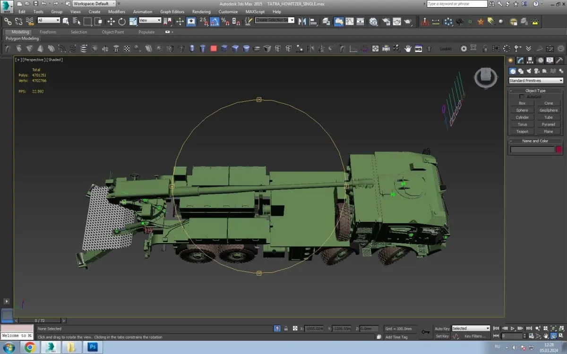
Task: Click the object color swatch
Action: 558,150
